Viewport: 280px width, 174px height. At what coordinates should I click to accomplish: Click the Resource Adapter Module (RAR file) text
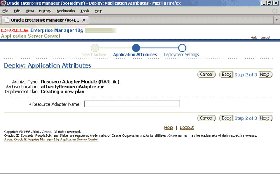80,82
